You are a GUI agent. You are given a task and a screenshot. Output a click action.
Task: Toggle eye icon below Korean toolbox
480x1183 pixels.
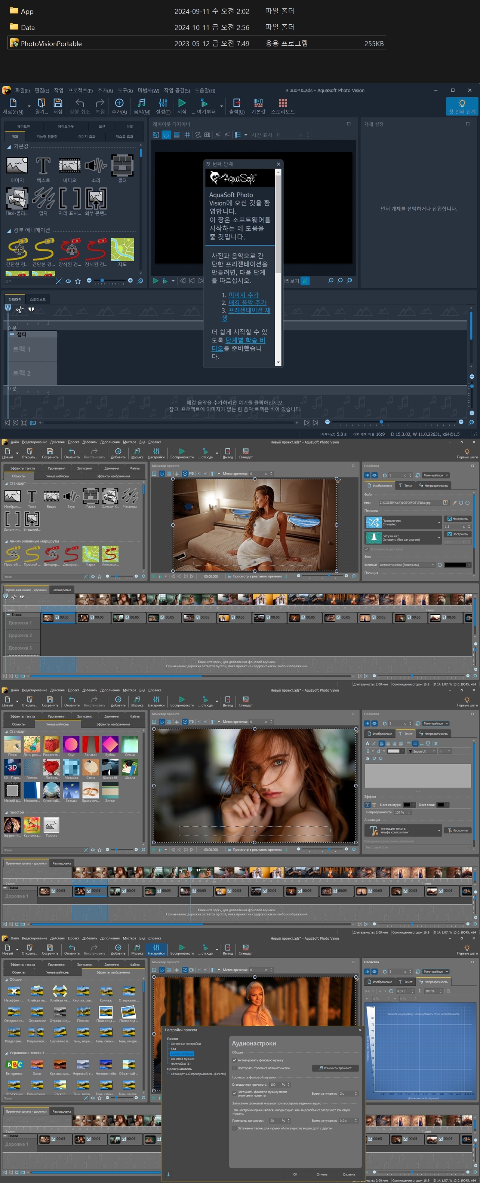click(68, 281)
